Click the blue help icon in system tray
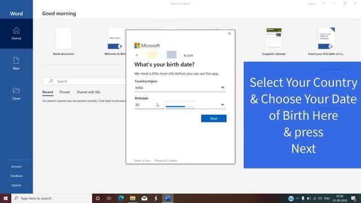Screen dimensions: 361x203 (x=291, y=198)
